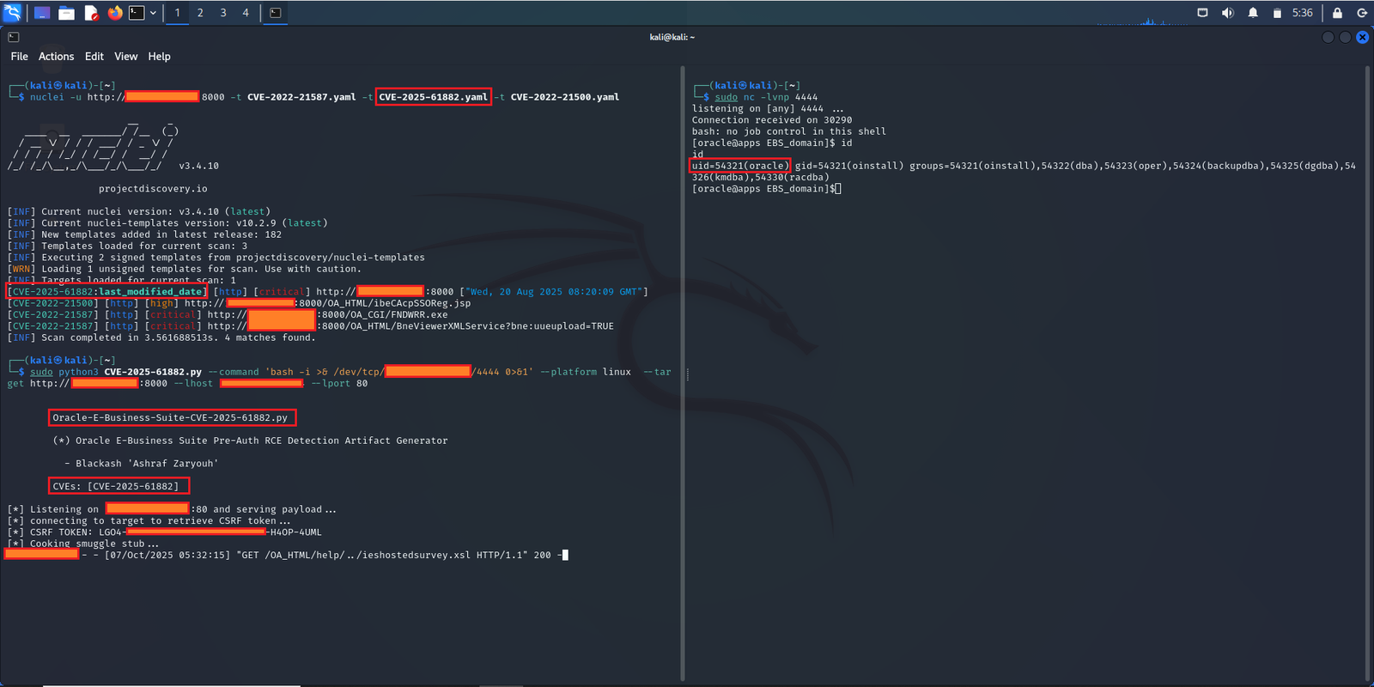Click the left terminal pane scrollbar

pyautogui.click(x=683, y=374)
